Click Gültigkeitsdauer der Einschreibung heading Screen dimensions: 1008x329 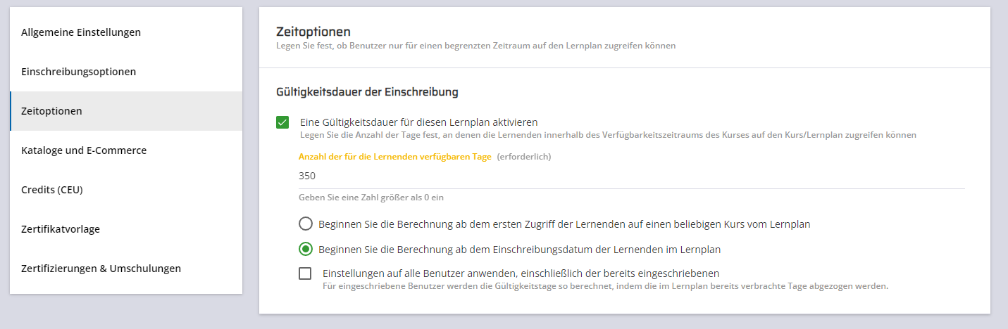[368, 91]
